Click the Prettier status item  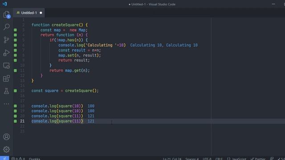(258, 159)
